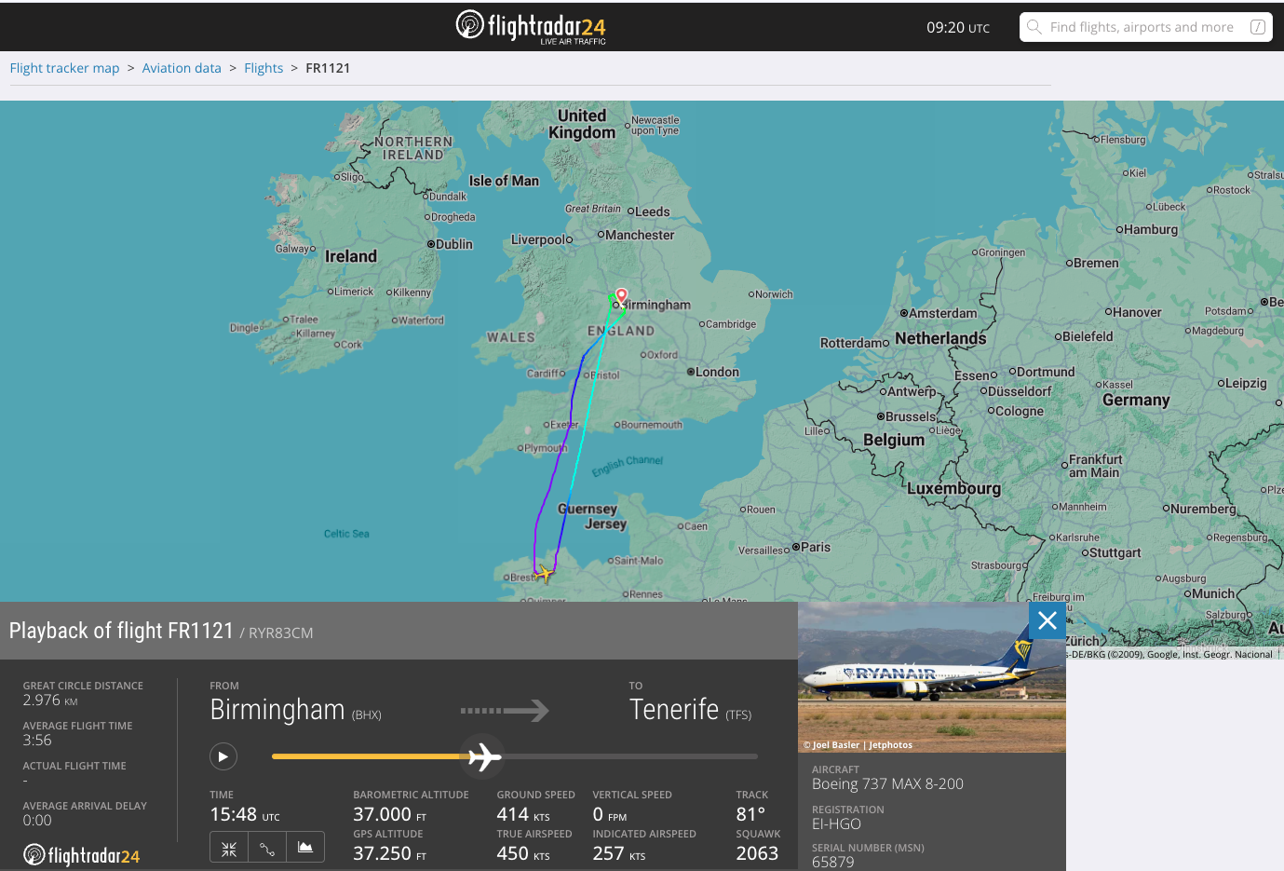Click the yellow aircraft icon on the map
Viewport: 1284px width, 871px height.
tap(545, 573)
